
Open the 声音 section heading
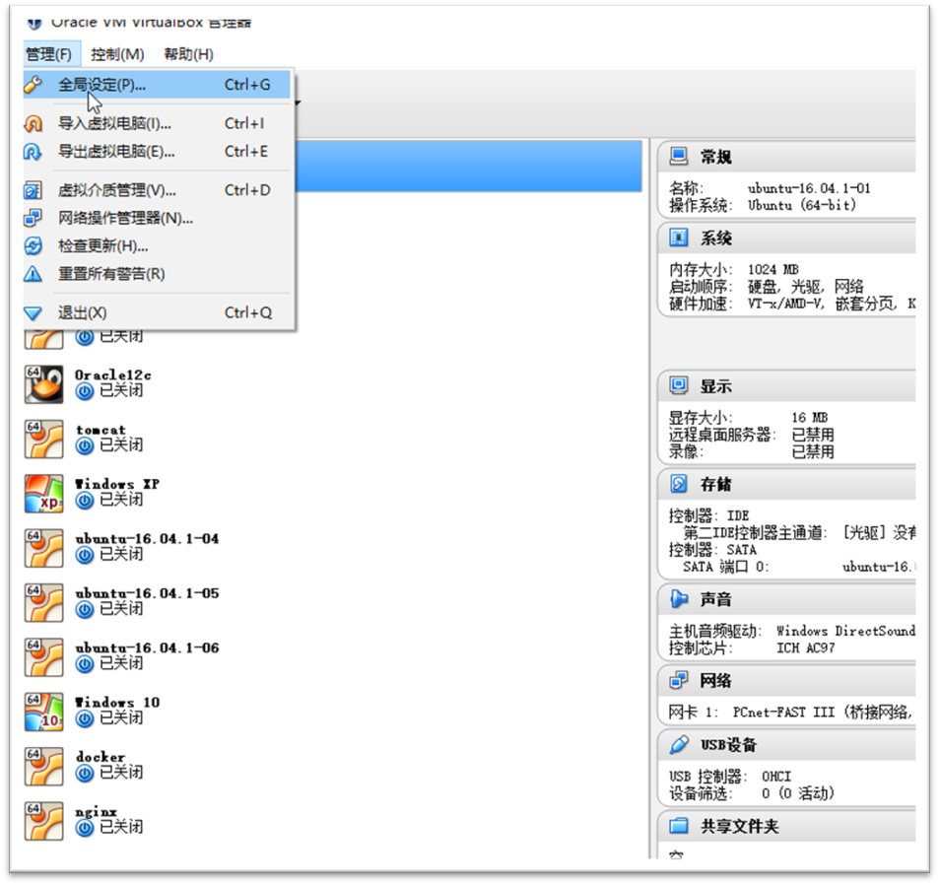715,599
